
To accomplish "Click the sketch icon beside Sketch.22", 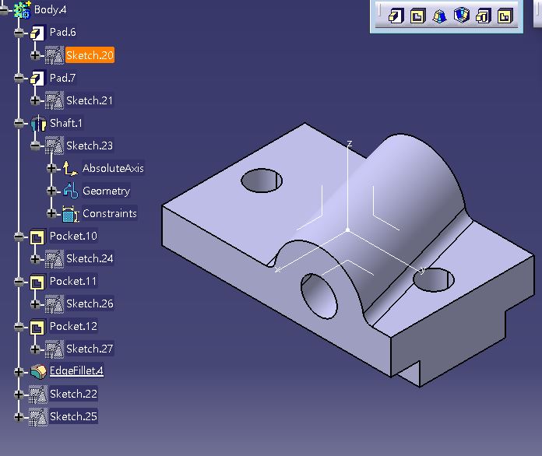I will pyautogui.click(x=38, y=395).
